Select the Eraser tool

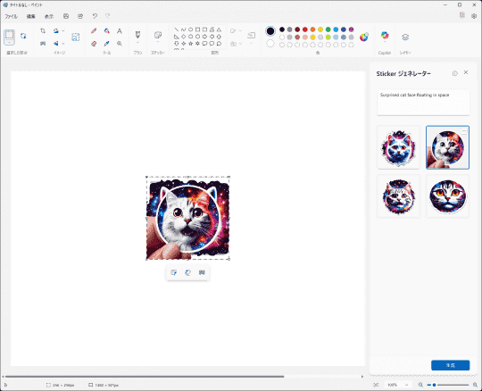click(x=94, y=44)
